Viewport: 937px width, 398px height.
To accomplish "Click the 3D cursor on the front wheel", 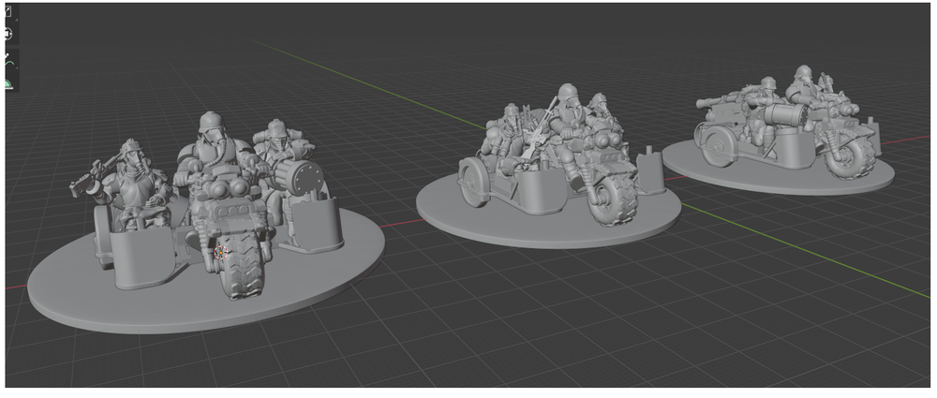I will click(220, 253).
